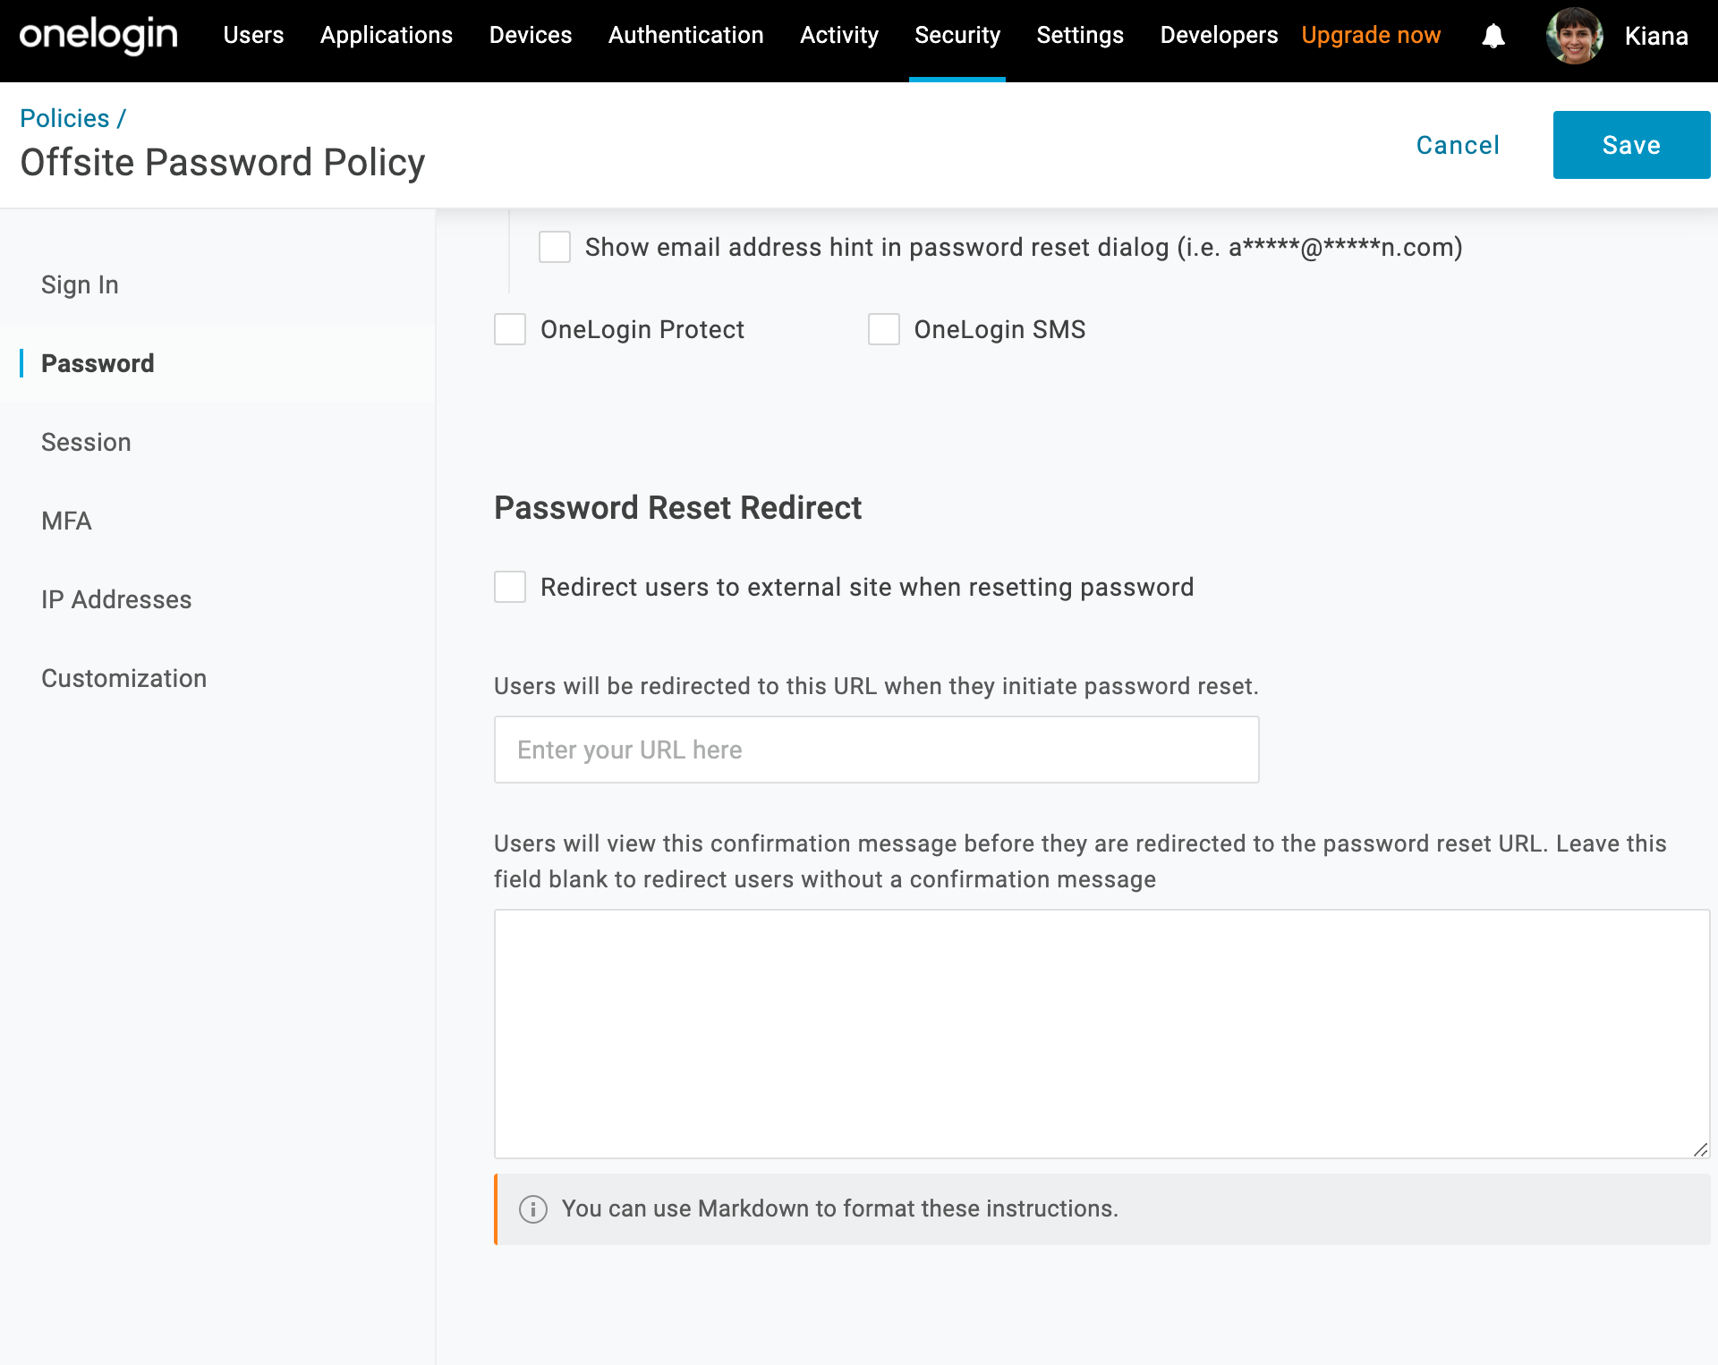Open MFA settings
The height and width of the screenshot is (1365, 1718).
(66, 521)
